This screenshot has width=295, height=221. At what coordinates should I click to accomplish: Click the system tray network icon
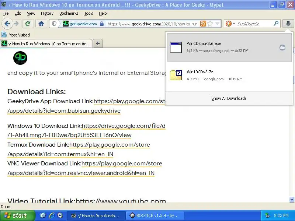coord(268,215)
